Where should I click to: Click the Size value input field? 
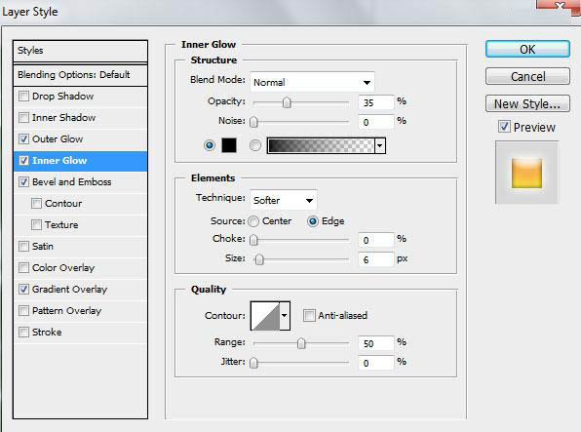point(375,259)
